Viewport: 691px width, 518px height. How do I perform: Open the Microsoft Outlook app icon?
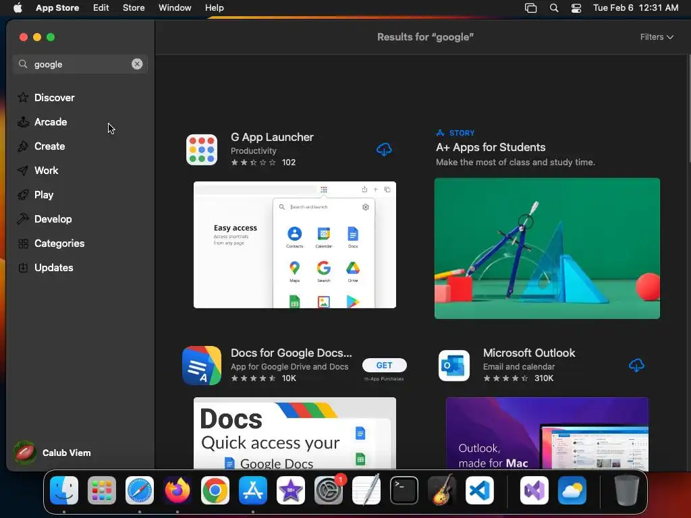pyautogui.click(x=454, y=366)
